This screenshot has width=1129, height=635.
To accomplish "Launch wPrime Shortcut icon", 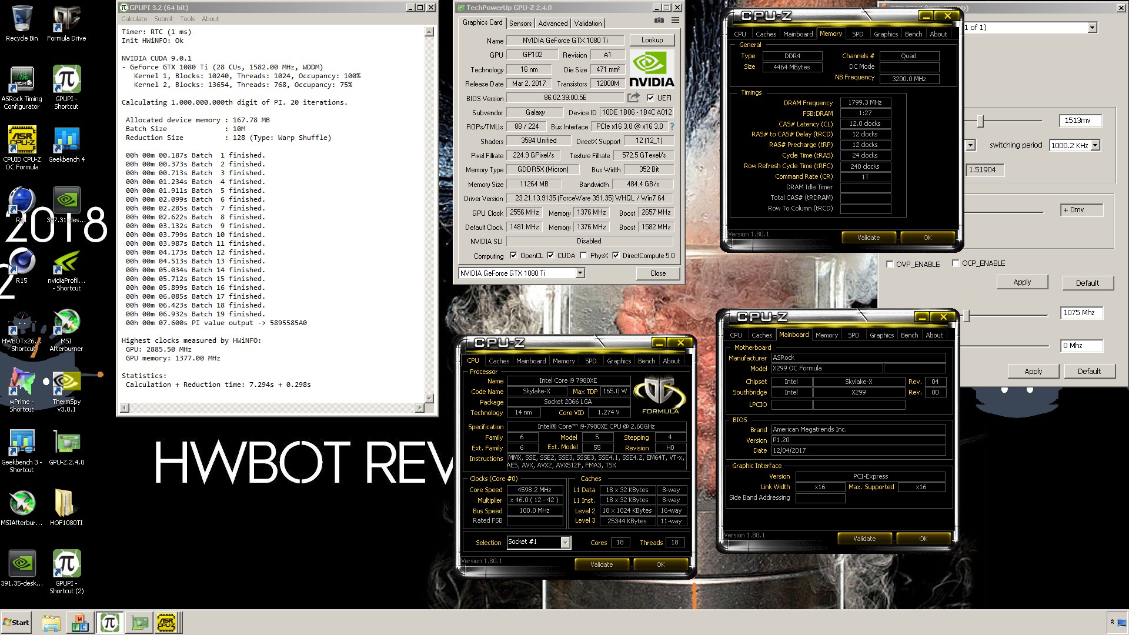I will tap(22, 391).
